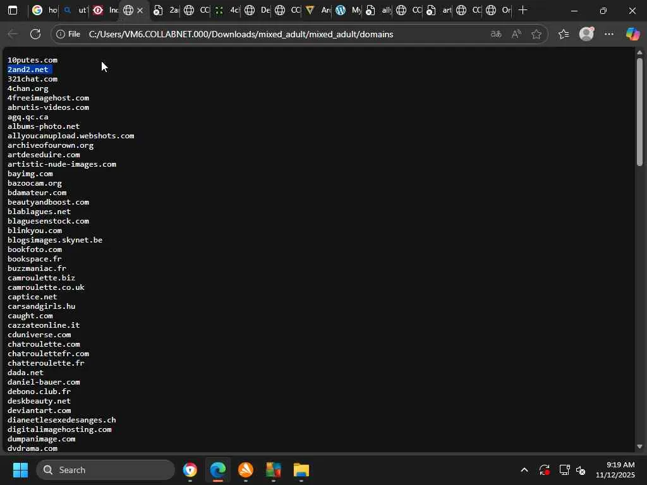Click the allyoucanupload.webshots.com entry
The width and height of the screenshot is (647, 485).
tap(71, 136)
